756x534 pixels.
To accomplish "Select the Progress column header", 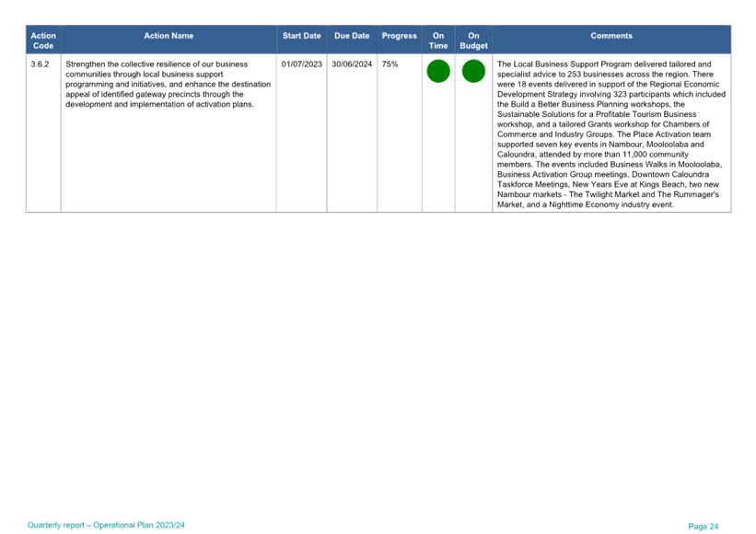I will 400,37.
